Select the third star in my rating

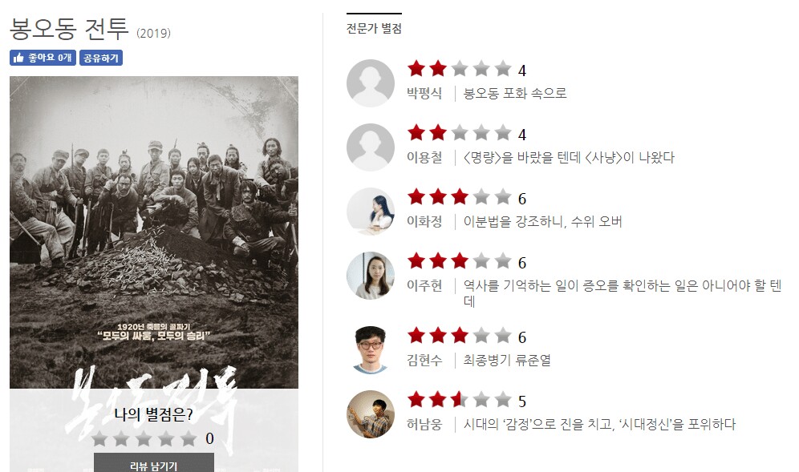pyautogui.click(x=144, y=438)
